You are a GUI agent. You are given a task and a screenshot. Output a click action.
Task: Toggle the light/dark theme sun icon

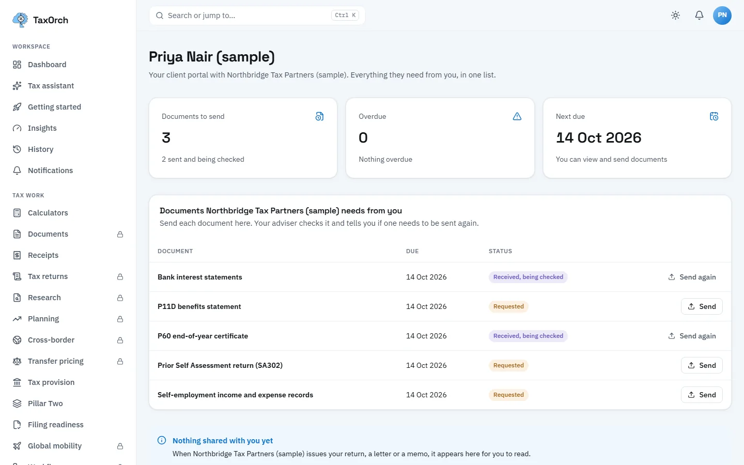click(675, 16)
